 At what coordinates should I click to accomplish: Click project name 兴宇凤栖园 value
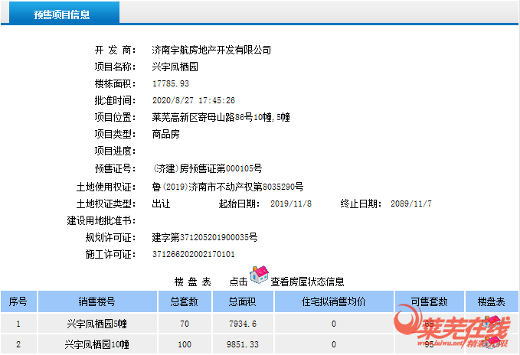[x=175, y=67]
